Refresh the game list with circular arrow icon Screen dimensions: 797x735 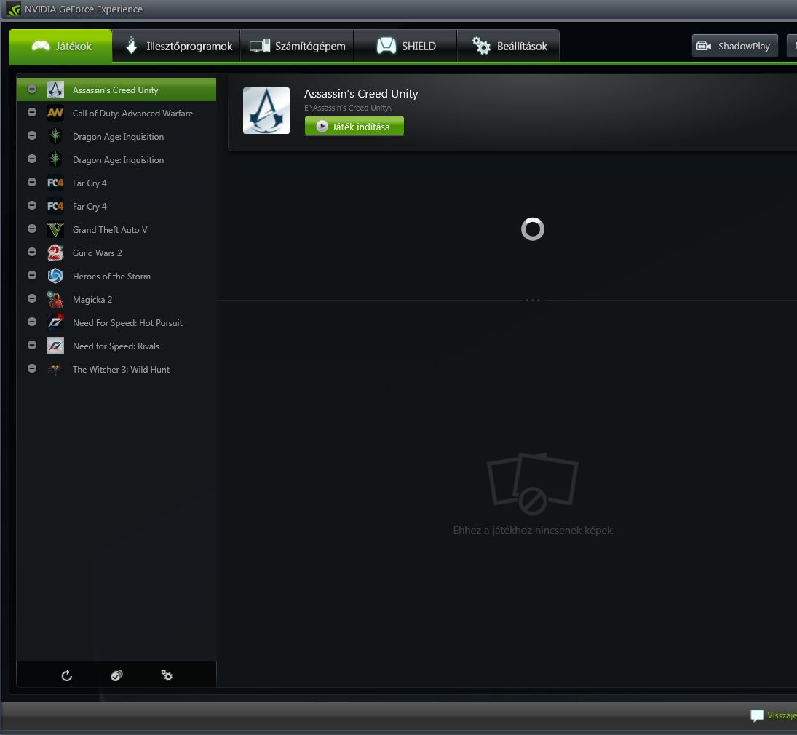[x=66, y=675]
